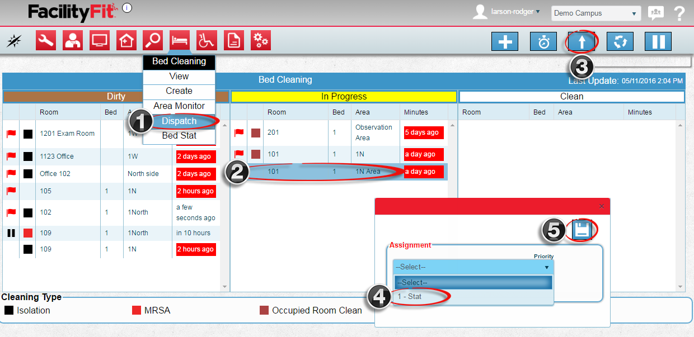Screen dimensions: 694x337
Task: Click the blue refresh arrows icon
Action: (620, 42)
